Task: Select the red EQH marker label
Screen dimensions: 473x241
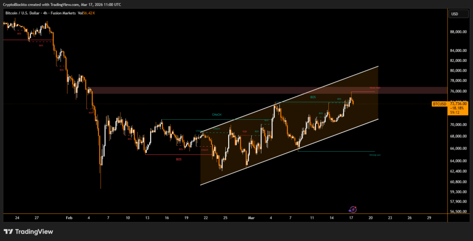Action: (245, 131)
